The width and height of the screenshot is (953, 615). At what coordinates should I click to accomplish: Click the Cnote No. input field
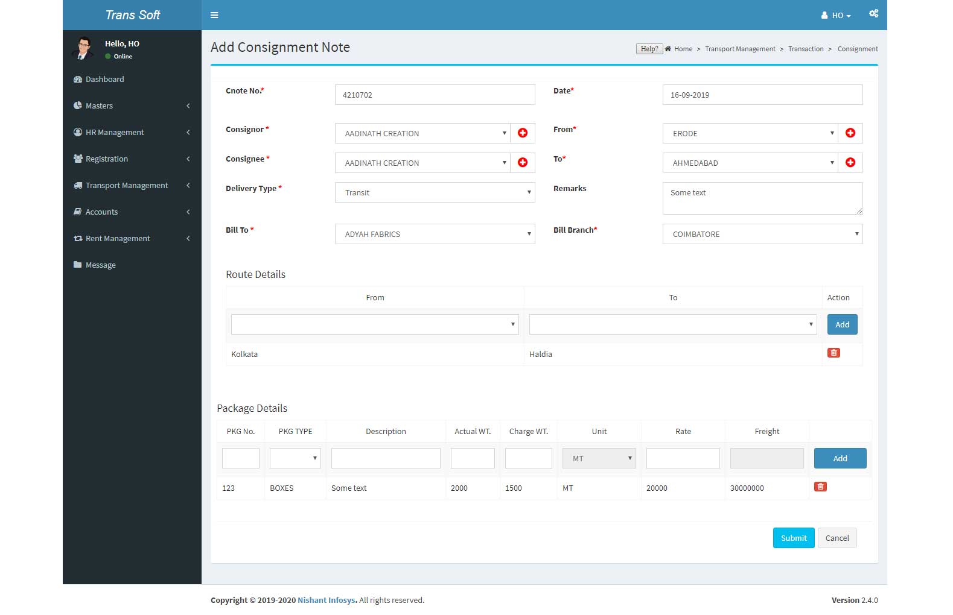(x=435, y=95)
